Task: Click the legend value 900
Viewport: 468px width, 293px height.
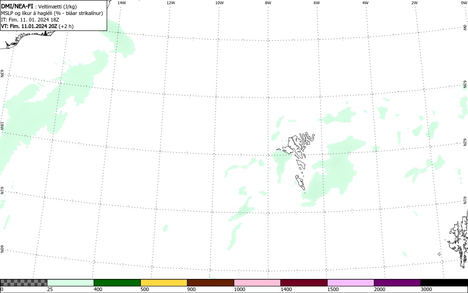Action: tap(191, 289)
